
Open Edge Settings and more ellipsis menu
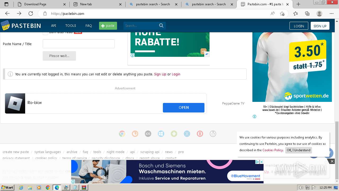(x=332, y=14)
